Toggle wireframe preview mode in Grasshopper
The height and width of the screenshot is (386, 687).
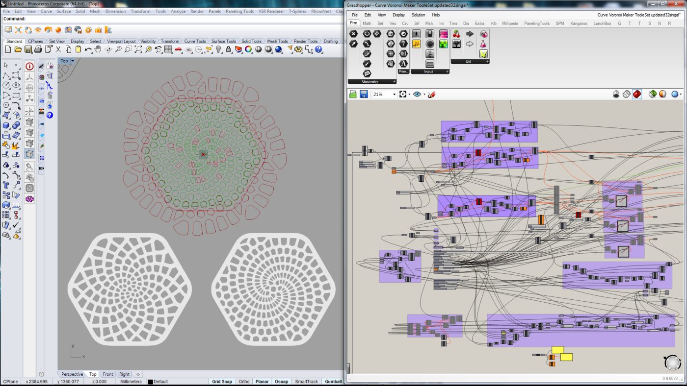[627, 94]
